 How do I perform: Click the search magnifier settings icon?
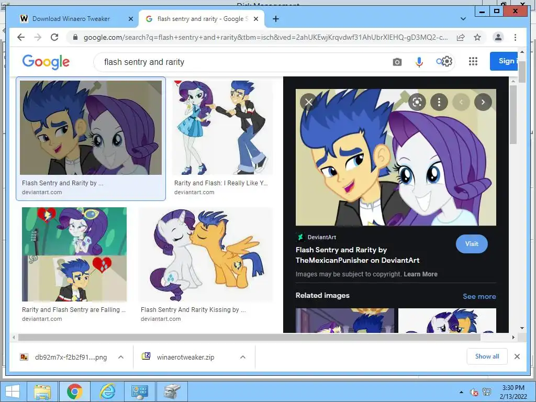pyautogui.click(x=444, y=62)
